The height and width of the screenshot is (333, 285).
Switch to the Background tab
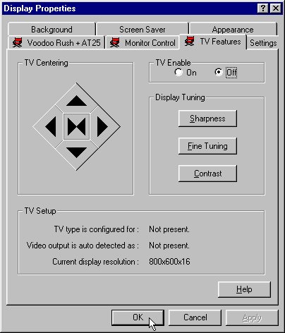point(51,30)
